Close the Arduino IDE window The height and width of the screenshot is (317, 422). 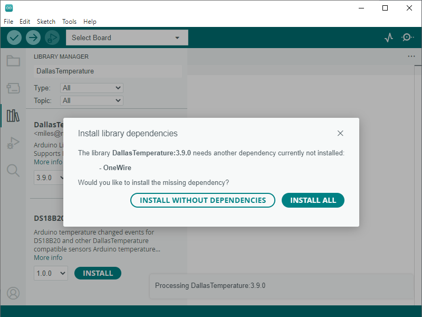pos(409,8)
